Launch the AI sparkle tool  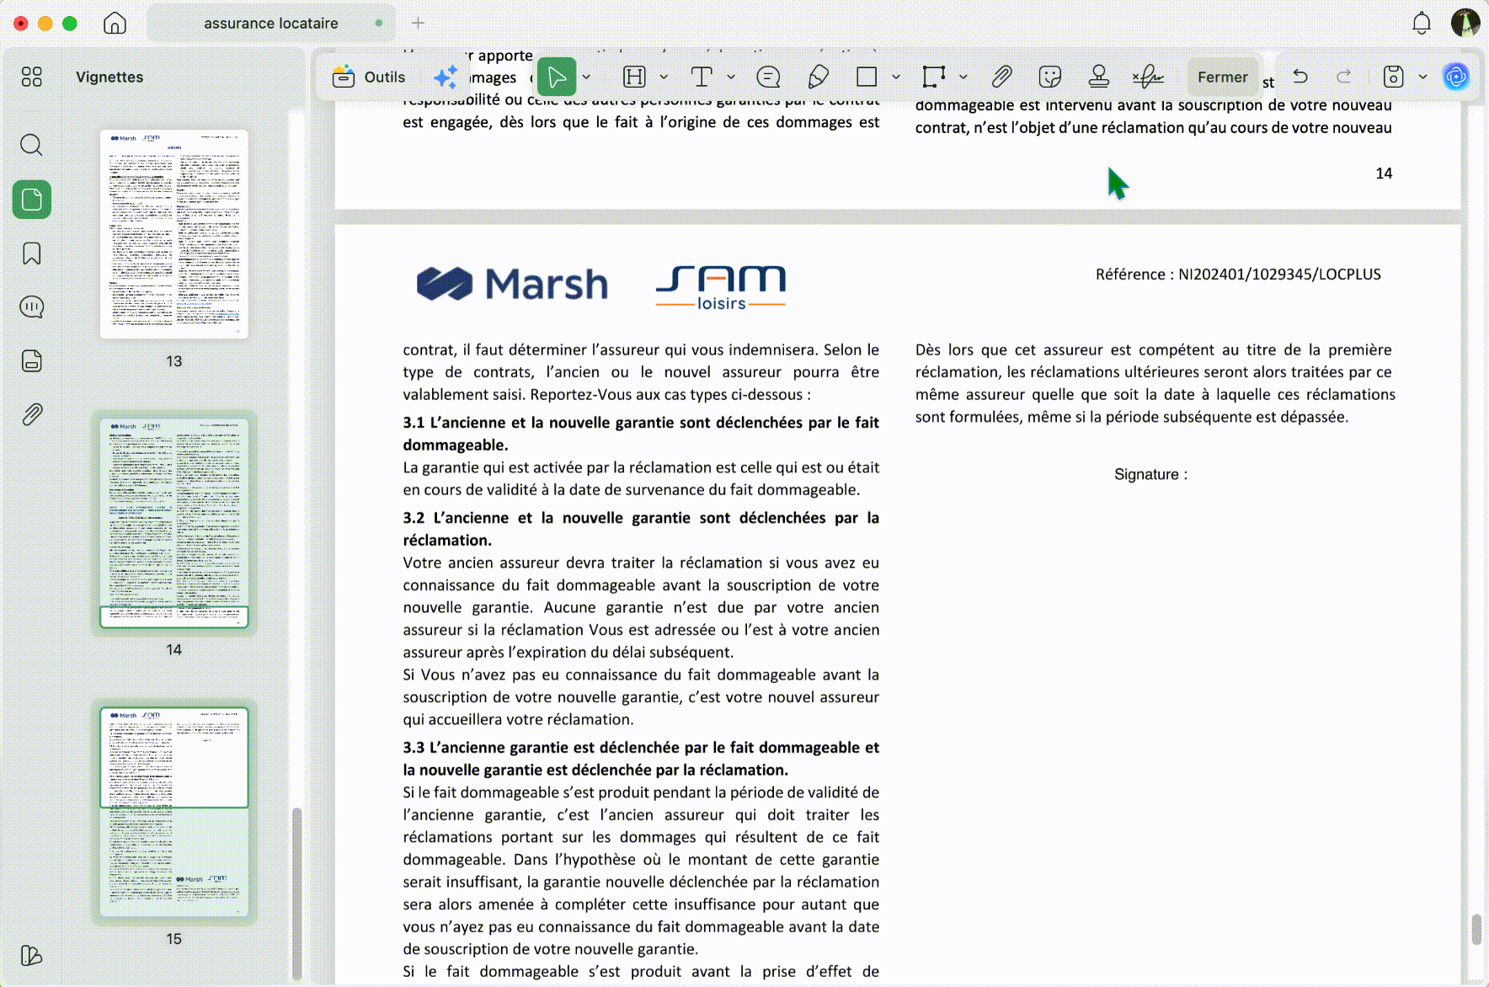pyautogui.click(x=446, y=77)
